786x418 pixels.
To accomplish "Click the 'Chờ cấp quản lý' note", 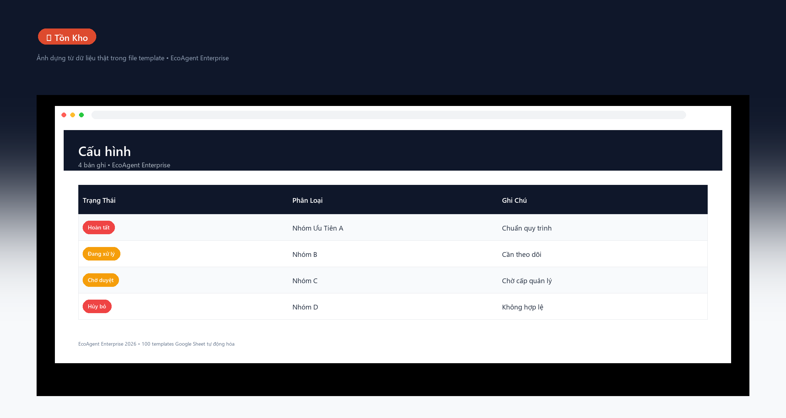I will [527, 281].
